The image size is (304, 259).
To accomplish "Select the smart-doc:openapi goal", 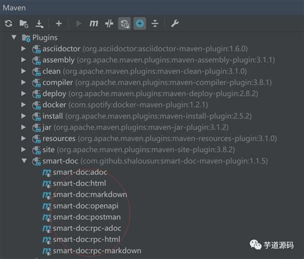I will click(x=85, y=206).
